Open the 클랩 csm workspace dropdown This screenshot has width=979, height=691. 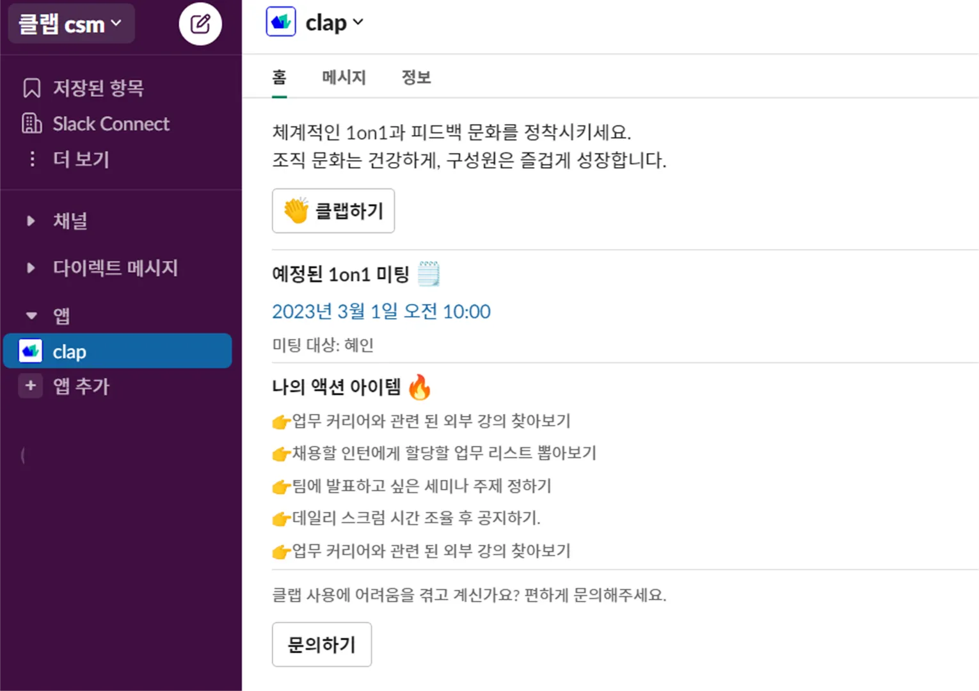70,24
